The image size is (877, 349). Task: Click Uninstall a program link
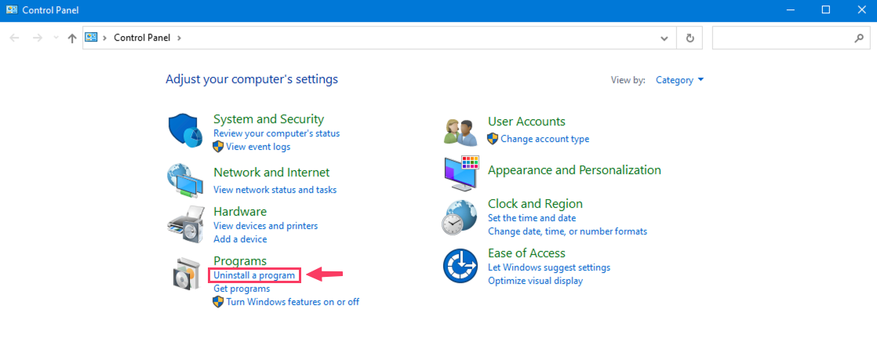click(254, 275)
